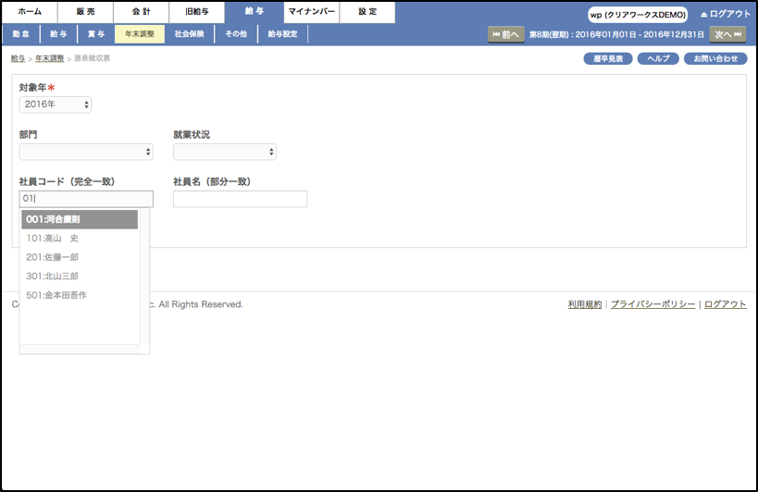Follow the 年末調整 breadcrumb link

point(49,58)
